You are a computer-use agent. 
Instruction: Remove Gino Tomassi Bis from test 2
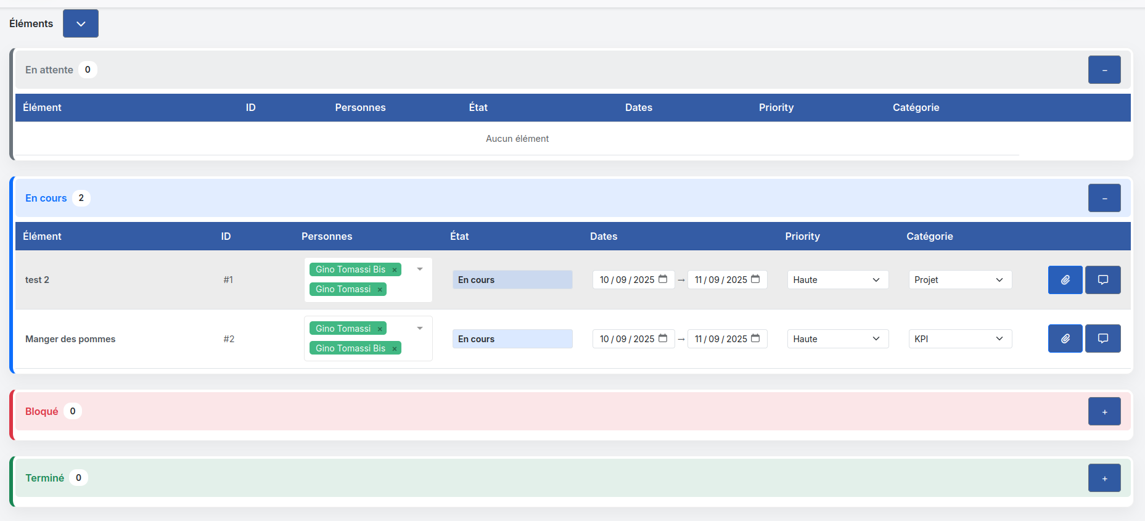click(395, 270)
